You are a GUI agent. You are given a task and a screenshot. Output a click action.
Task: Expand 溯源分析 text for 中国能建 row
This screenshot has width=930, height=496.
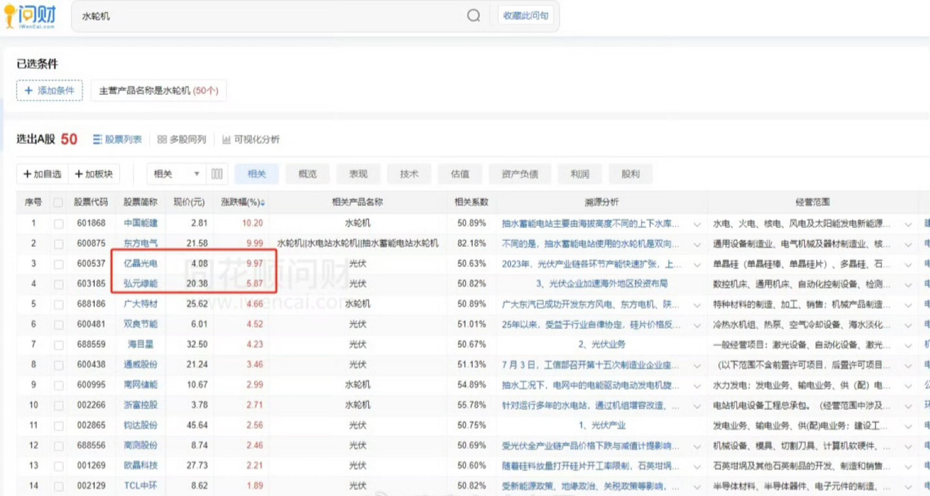697,224
